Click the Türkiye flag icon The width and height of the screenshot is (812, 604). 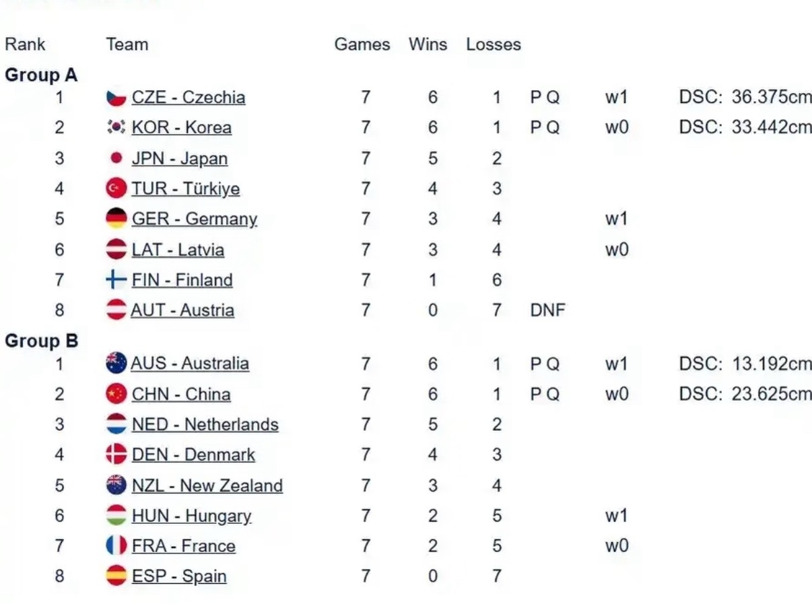point(116,189)
